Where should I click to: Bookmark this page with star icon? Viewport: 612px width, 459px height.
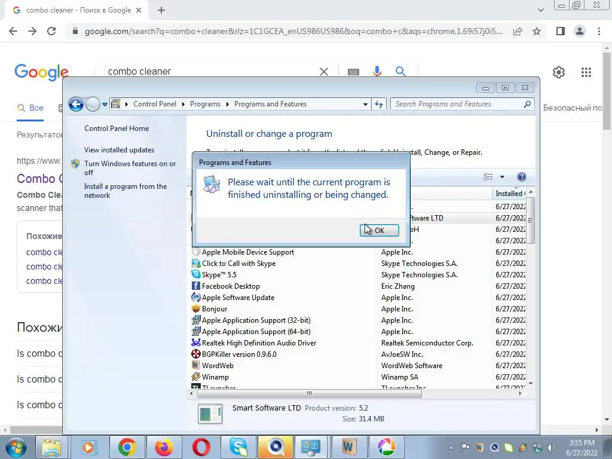click(537, 31)
